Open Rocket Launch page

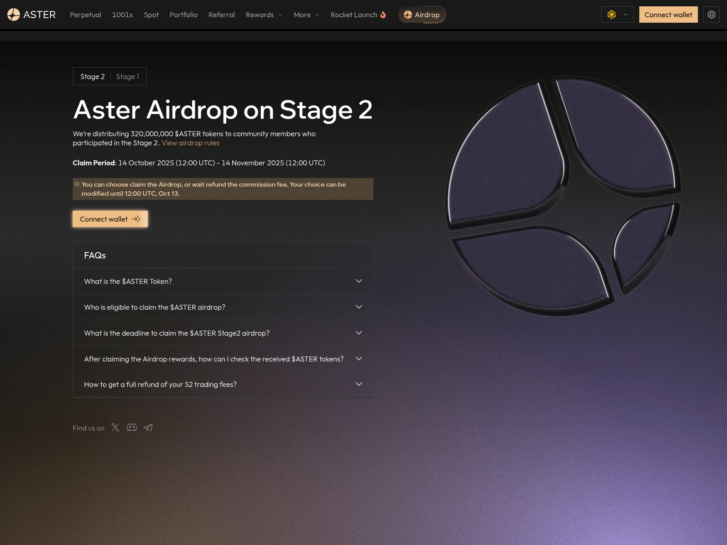358,15
